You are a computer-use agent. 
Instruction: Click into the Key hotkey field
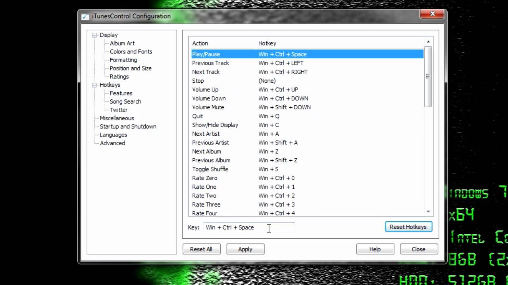[x=249, y=227]
